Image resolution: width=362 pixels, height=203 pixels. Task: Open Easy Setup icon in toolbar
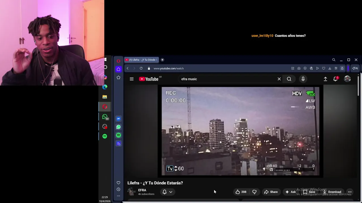(336, 68)
